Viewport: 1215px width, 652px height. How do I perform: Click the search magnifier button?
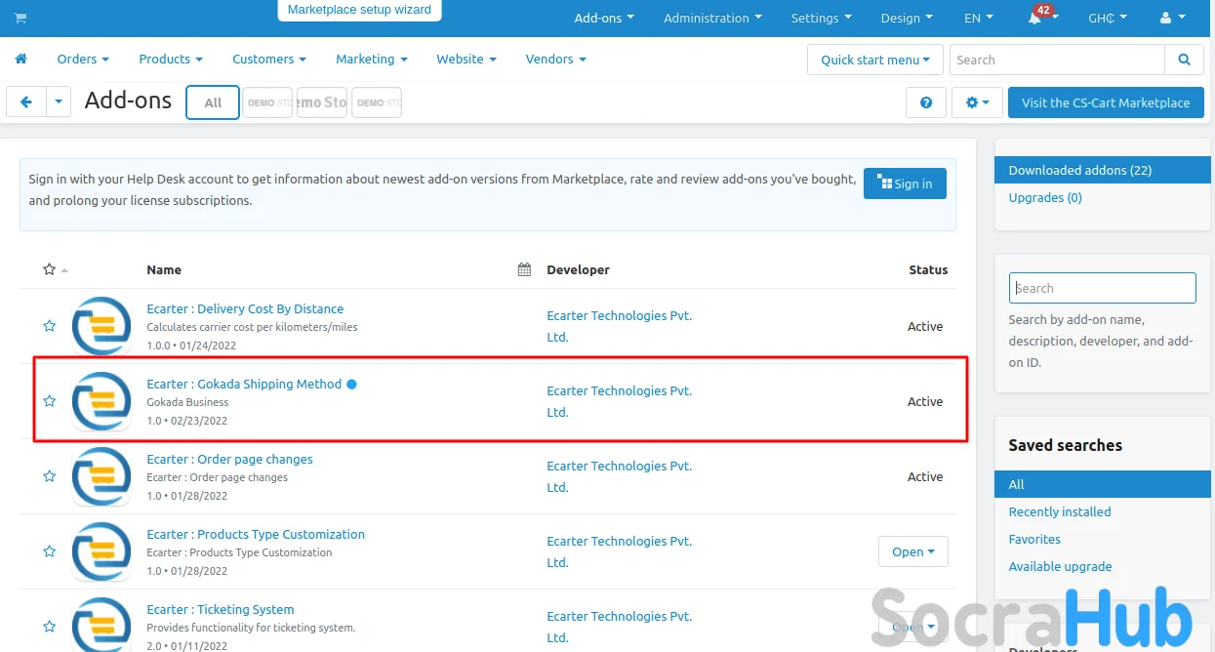(x=1184, y=60)
